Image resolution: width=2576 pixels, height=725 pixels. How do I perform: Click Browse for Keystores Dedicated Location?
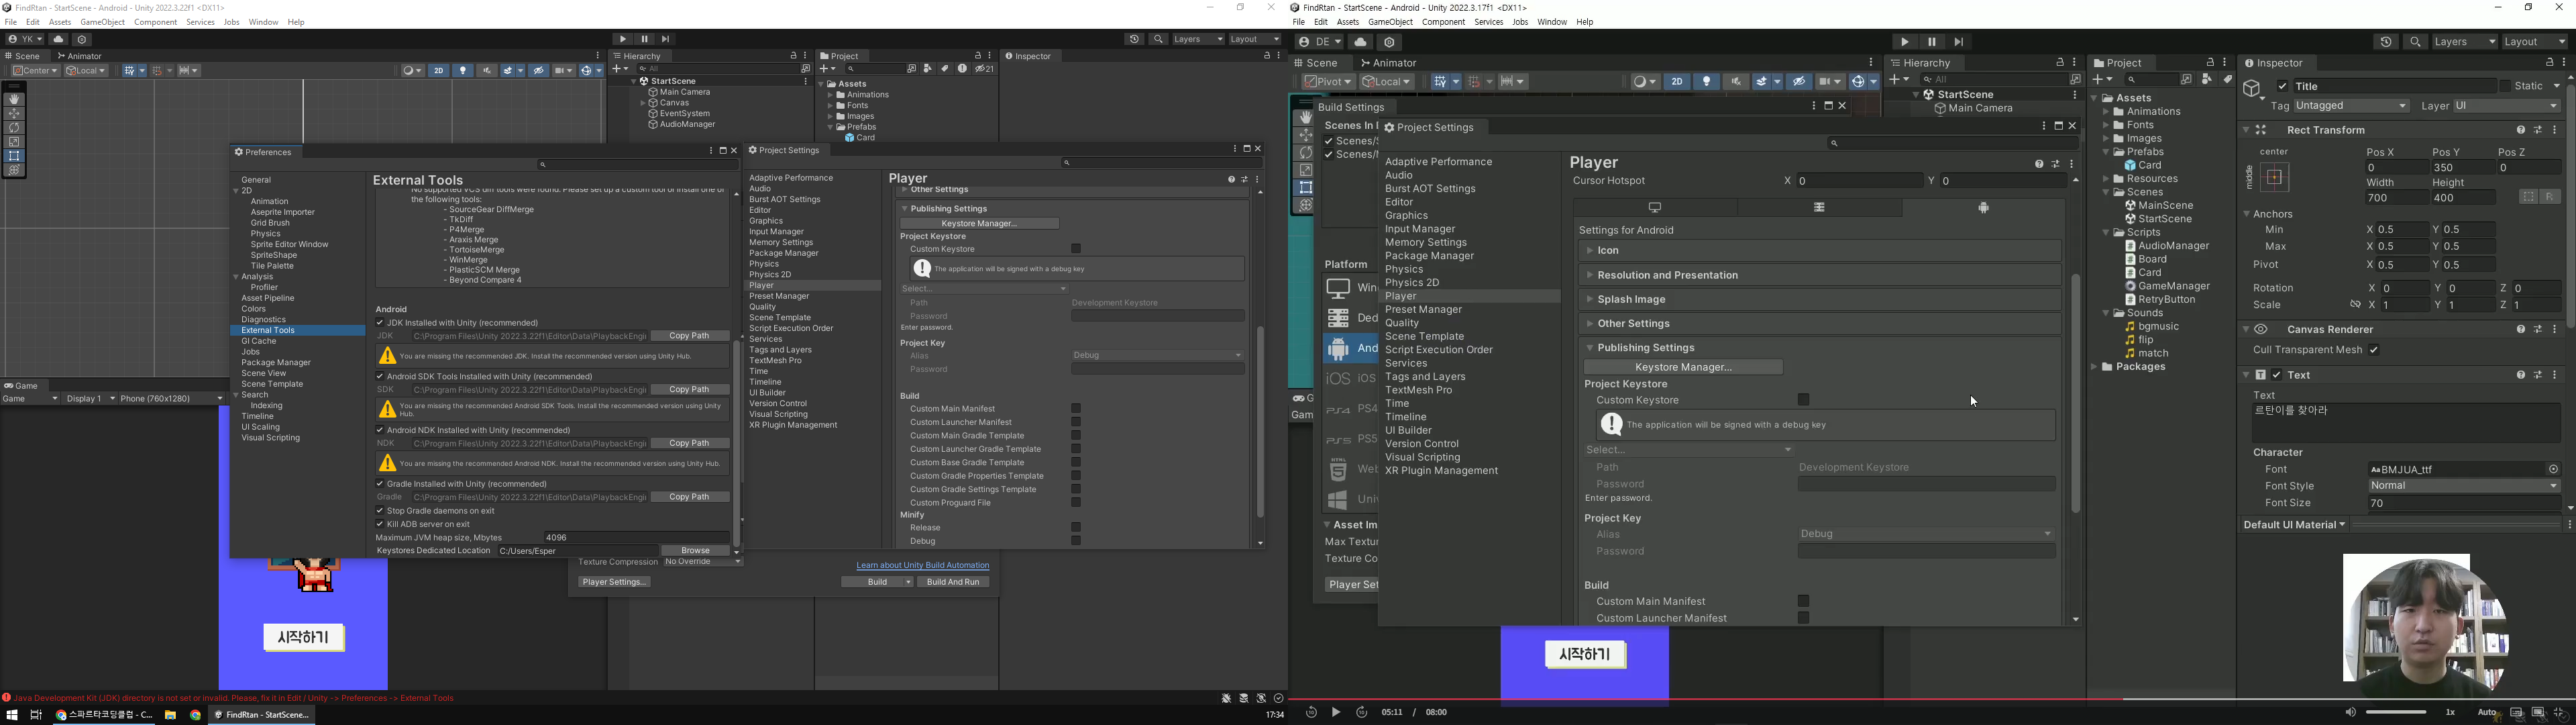tap(695, 550)
